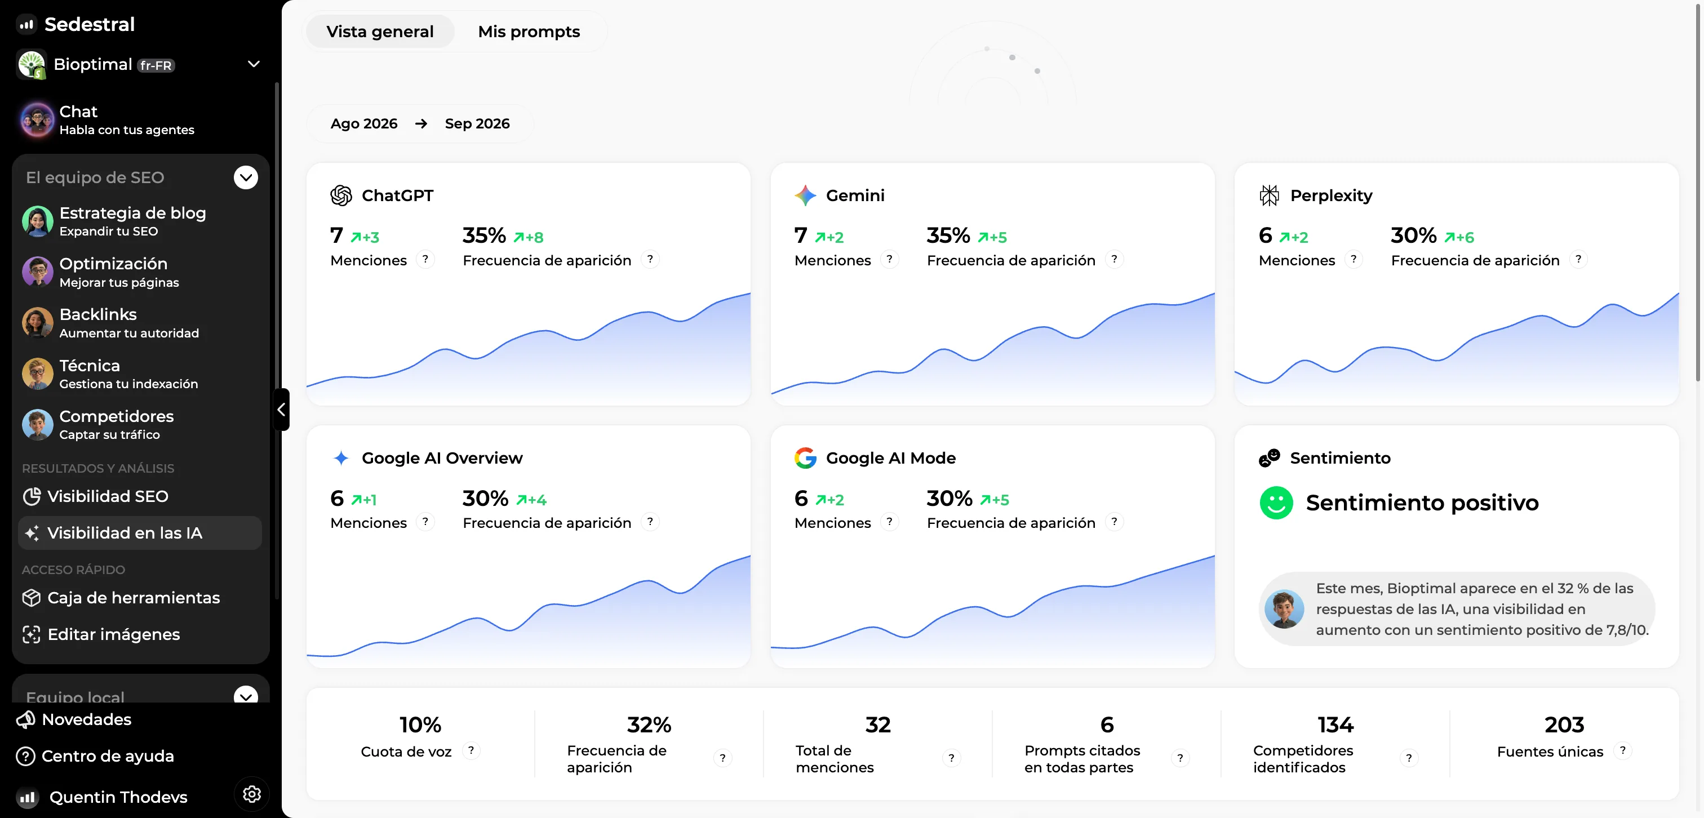Click the 'Sentimiento positivo' heading
This screenshot has height=818, width=1704.
(x=1422, y=503)
